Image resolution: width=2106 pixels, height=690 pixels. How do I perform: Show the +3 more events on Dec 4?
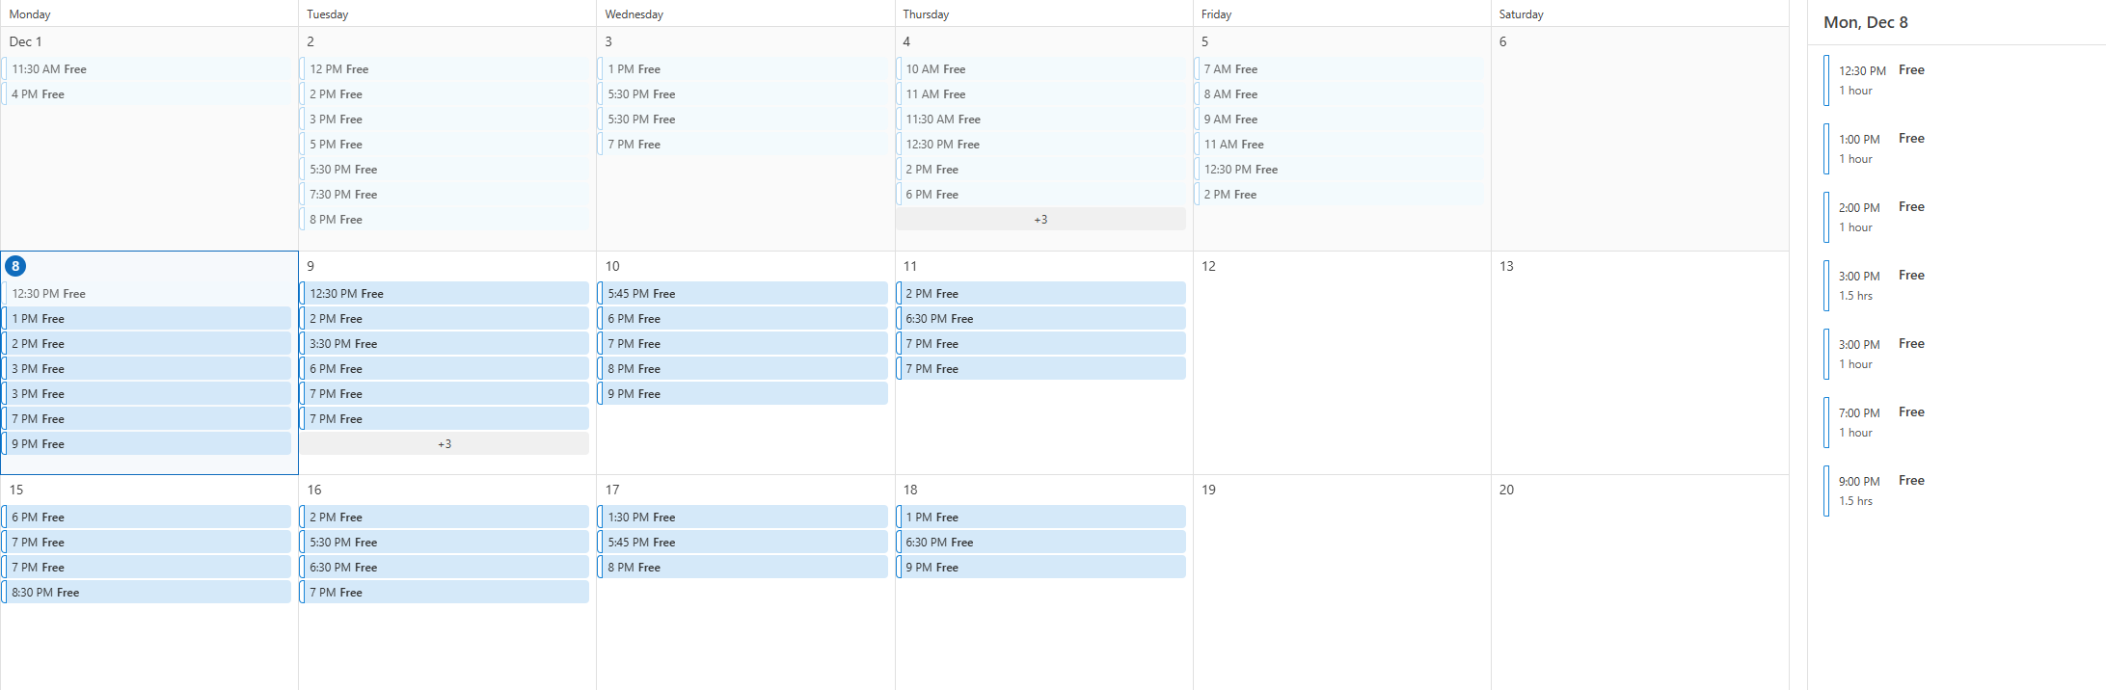coord(1040,220)
